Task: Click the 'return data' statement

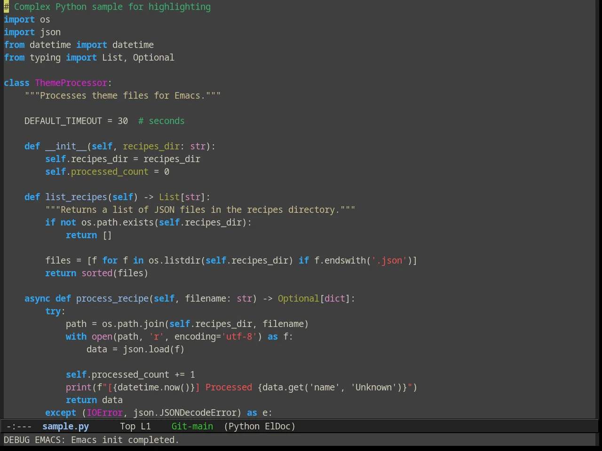Action: (x=94, y=400)
